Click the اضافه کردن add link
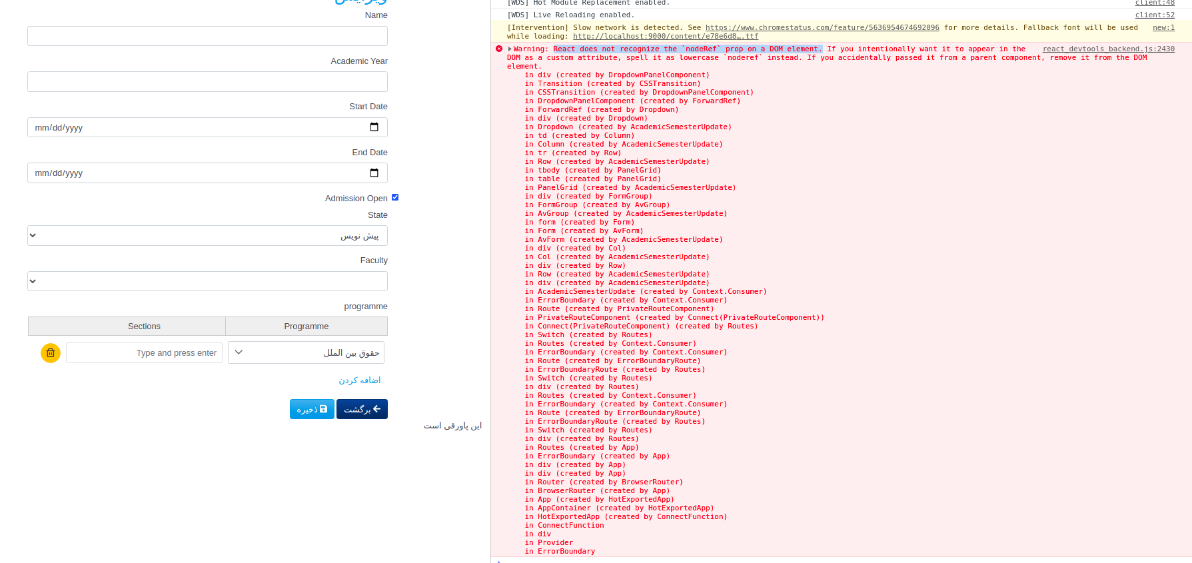Viewport: 1192px width, 563px height. [360, 380]
